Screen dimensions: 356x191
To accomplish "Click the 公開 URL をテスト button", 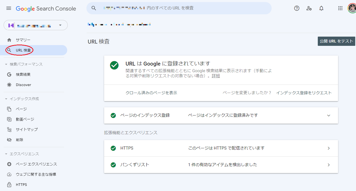I will [x=336, y=41].
